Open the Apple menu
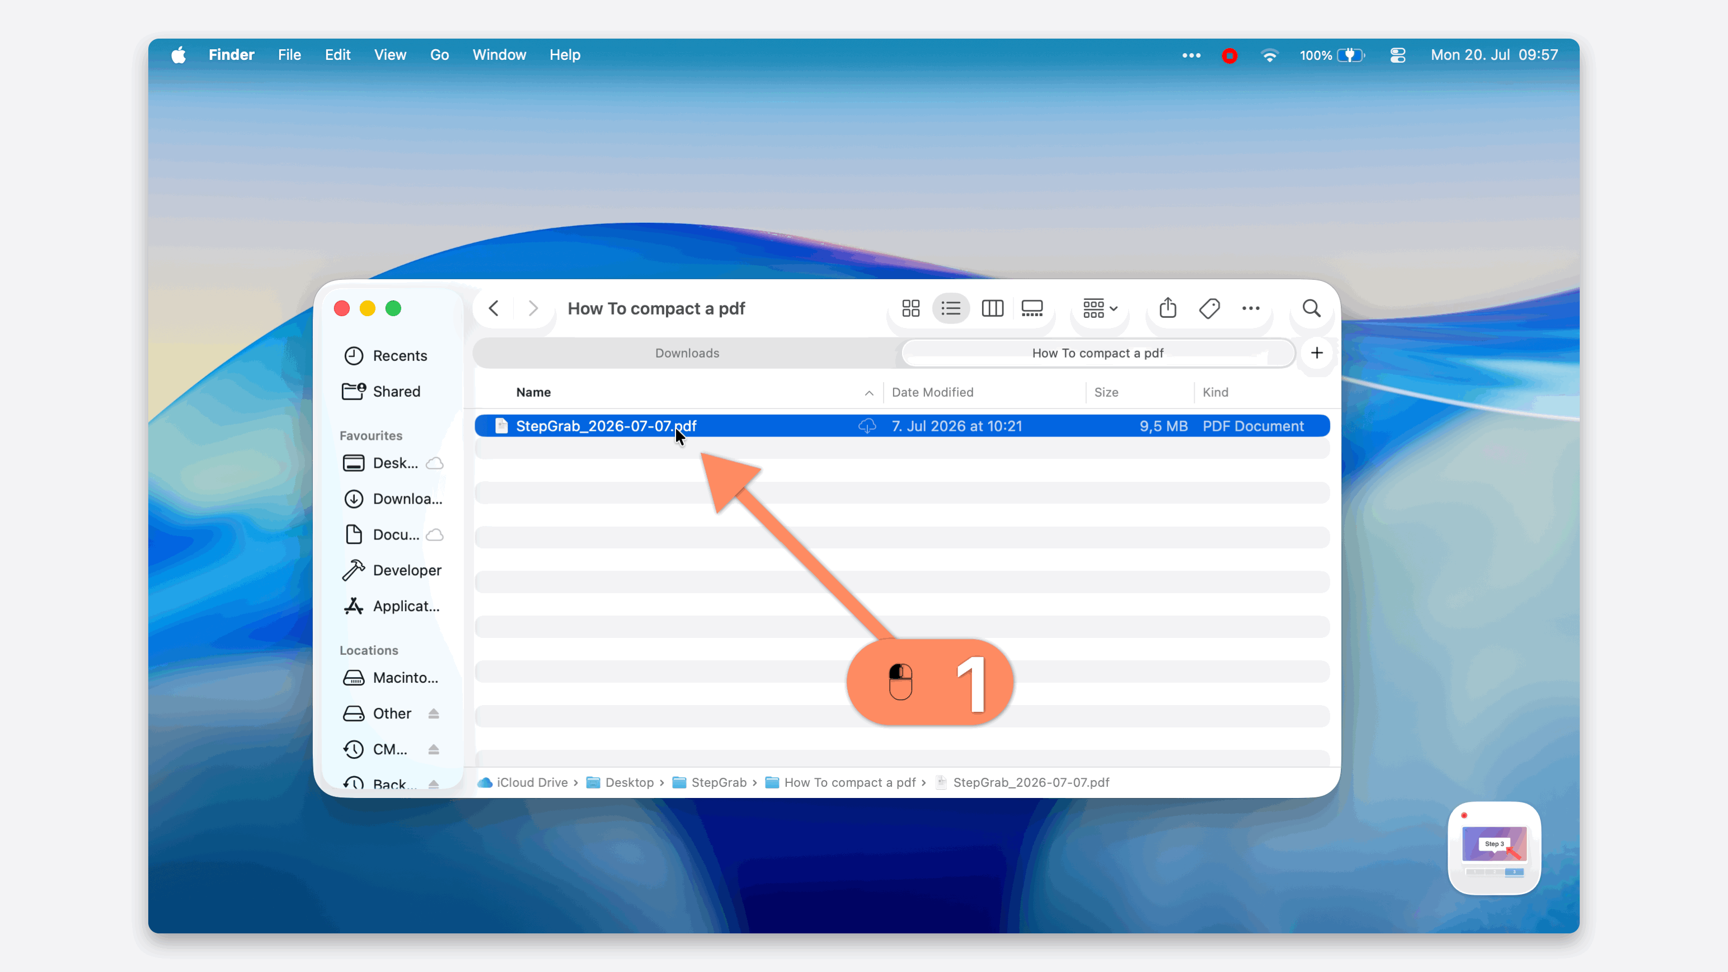This screenshot has width=1728, height=972. tap(179, 55)
